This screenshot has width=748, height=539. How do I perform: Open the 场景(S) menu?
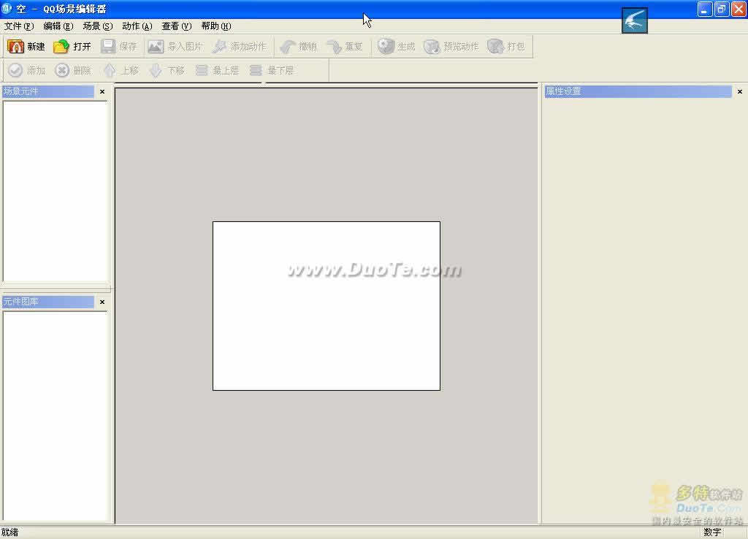(x=97, y=26)
